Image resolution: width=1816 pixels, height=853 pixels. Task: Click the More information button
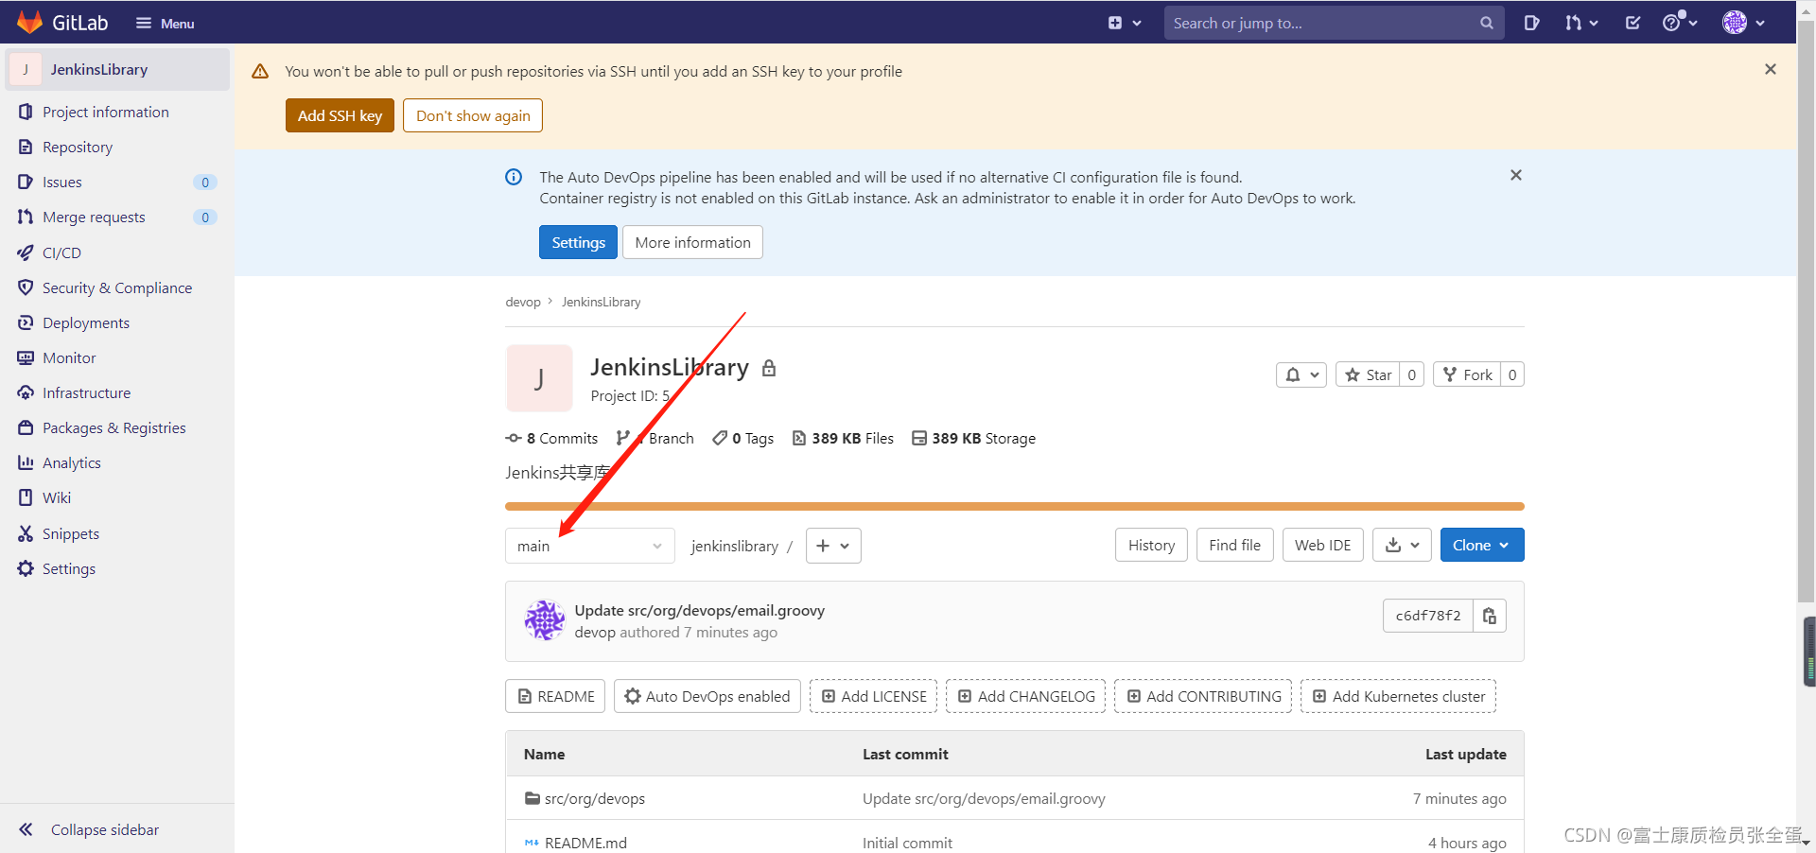pyautogui.click(x=692, y=242)
